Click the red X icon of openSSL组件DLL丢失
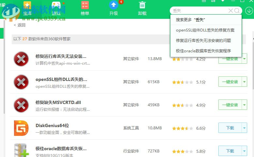 click(x=21, y=82)
